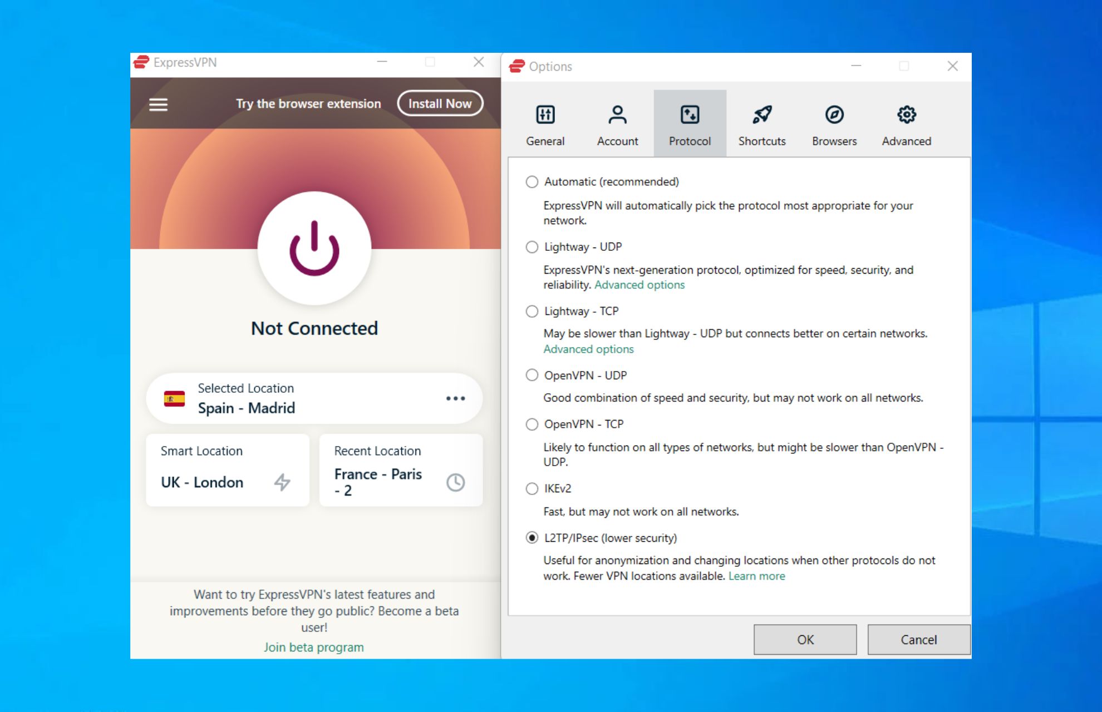Click the Protocol tab icon

click(690, 115)
